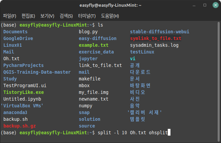Click the red backup.sh.gz file name
This screenshot has height=143, width=221.
pos(20,126)
